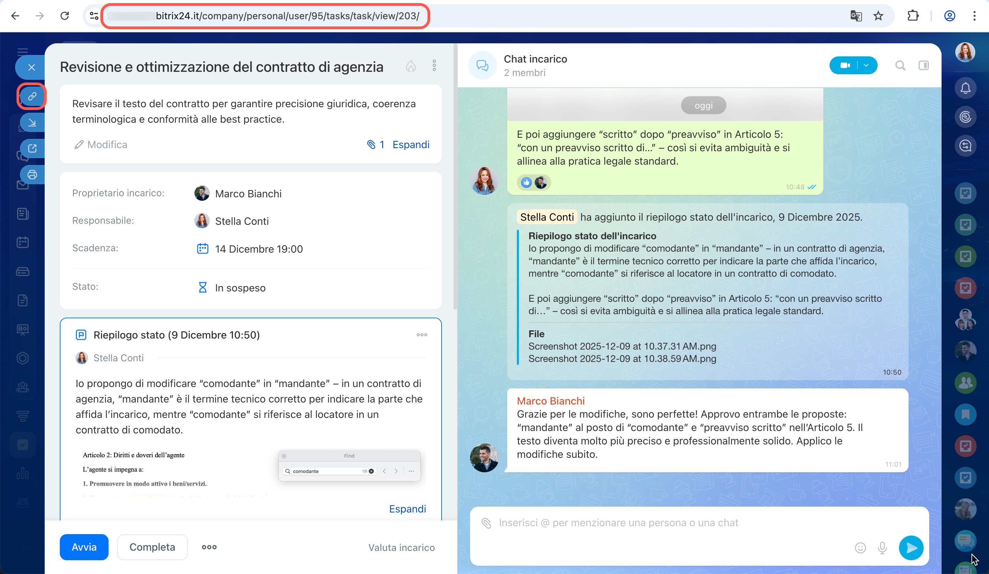This screenshot has width=989, height=574.
Task: Open task in new window icon
Action: click(32, 148)
